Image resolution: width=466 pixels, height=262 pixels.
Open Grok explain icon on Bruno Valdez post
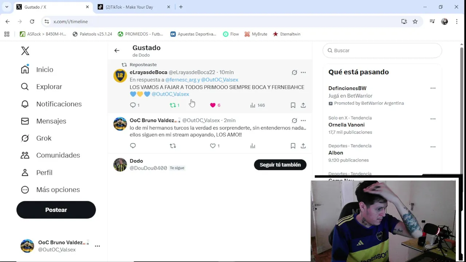[x=294, y=120]
